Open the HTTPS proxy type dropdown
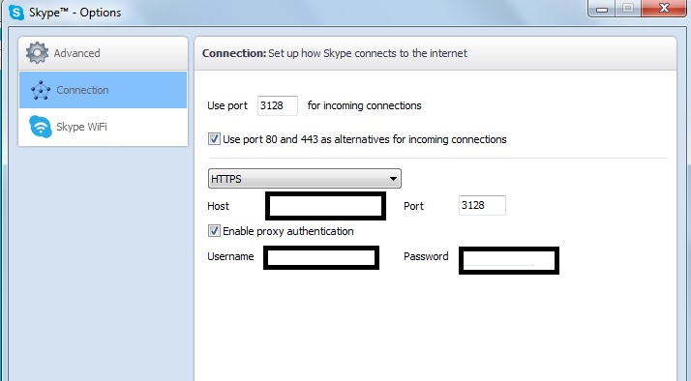The height and width of the screenshot is (381, 691). 305,179
